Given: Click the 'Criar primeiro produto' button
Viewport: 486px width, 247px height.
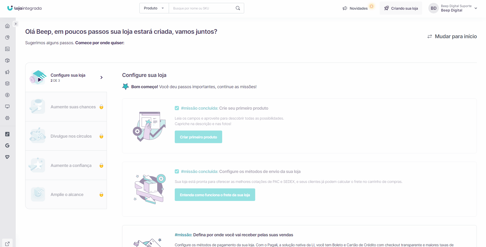Looking at the screenshot, I should point(198,137).
